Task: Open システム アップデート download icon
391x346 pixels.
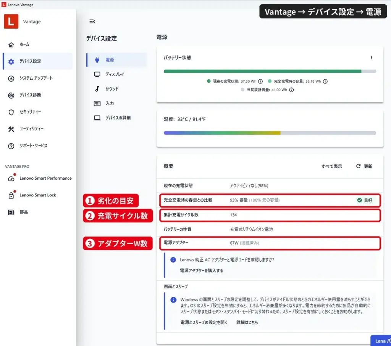Action: [11, 79]
